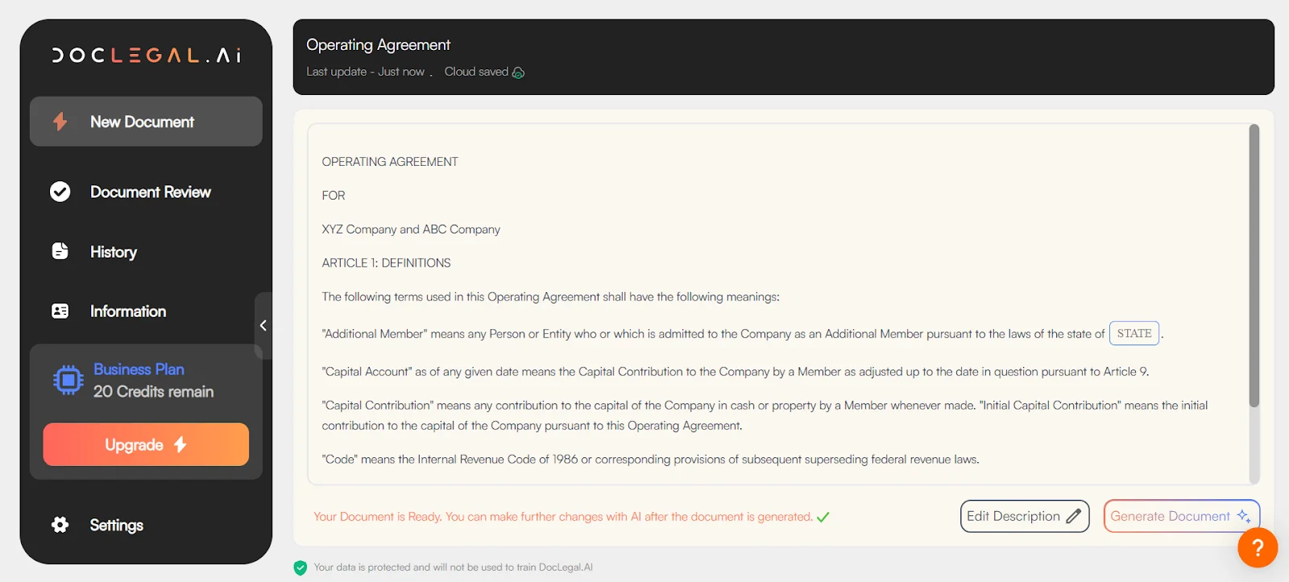Viewport: 1289px width, 582px height.
Task: Click the Document Review checkmark icon
Action: tap(60, 192)
